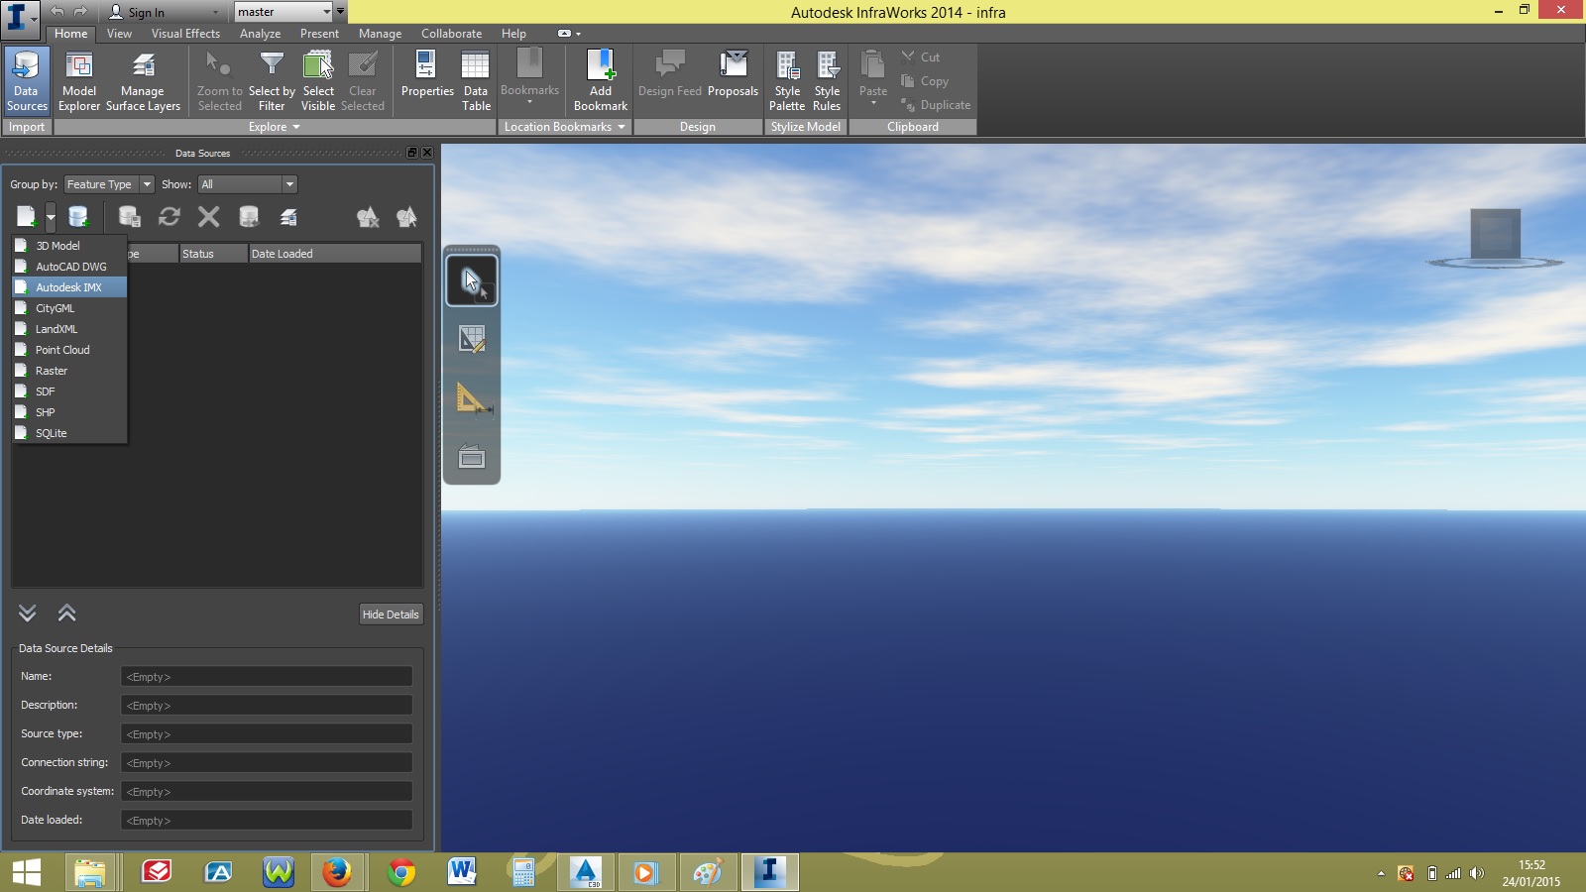1586x892 pixels.
Task: Open the Proposals tool
Action: [733, 74]
